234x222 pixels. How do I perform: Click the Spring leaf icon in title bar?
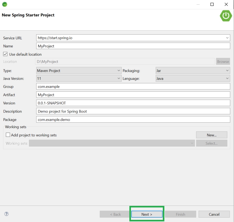[x=5, y=4]
